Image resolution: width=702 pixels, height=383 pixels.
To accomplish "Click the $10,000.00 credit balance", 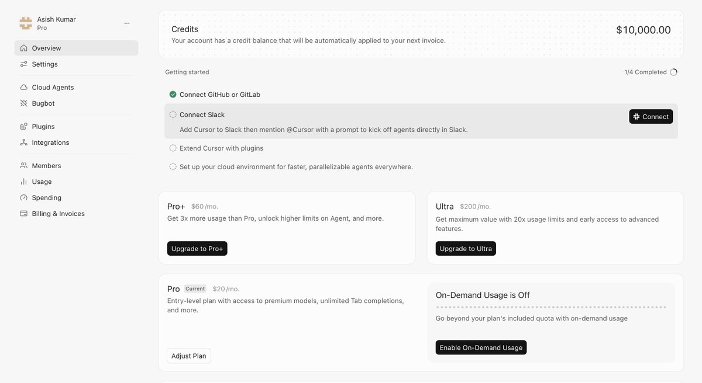I will 643,30.
